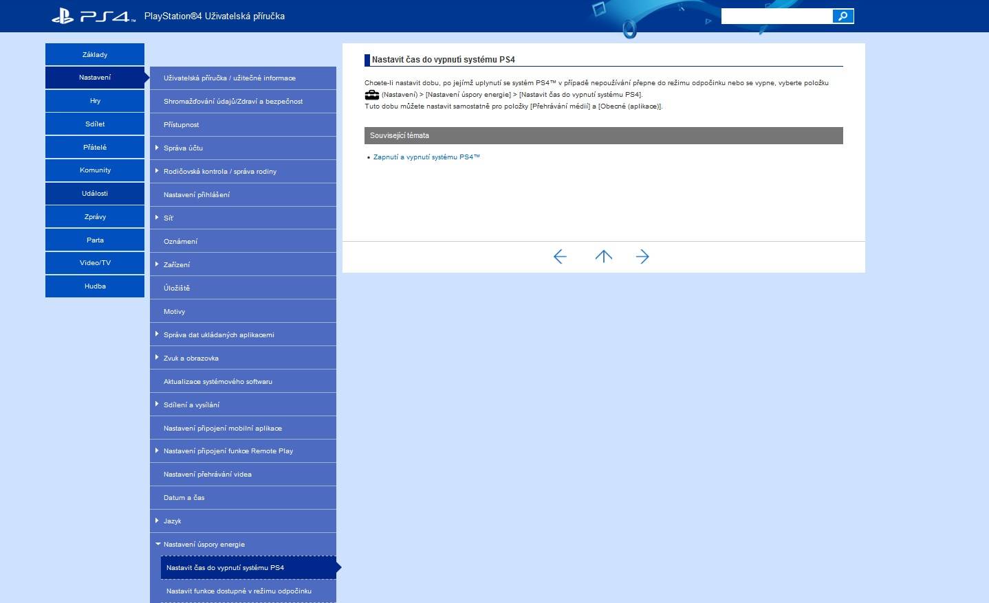The height and width of the screenshot is (603, 989).
Task: Select Nastavit čas do vypnutí systému PS4 in sidebar
Action: (248, 568)
